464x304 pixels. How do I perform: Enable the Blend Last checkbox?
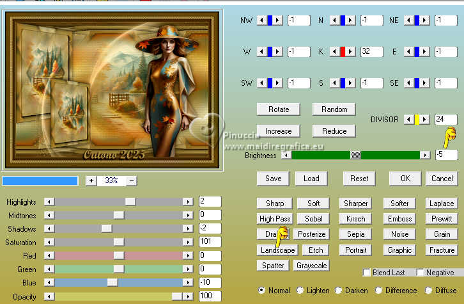click(367, 272)
